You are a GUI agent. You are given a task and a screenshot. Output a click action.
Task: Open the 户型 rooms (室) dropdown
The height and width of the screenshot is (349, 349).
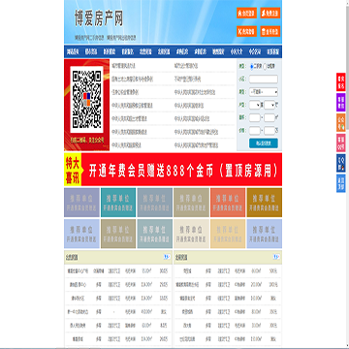255,105
